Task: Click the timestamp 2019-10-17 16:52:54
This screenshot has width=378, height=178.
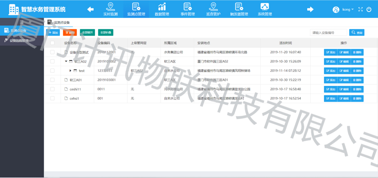Action: (286, 98)
